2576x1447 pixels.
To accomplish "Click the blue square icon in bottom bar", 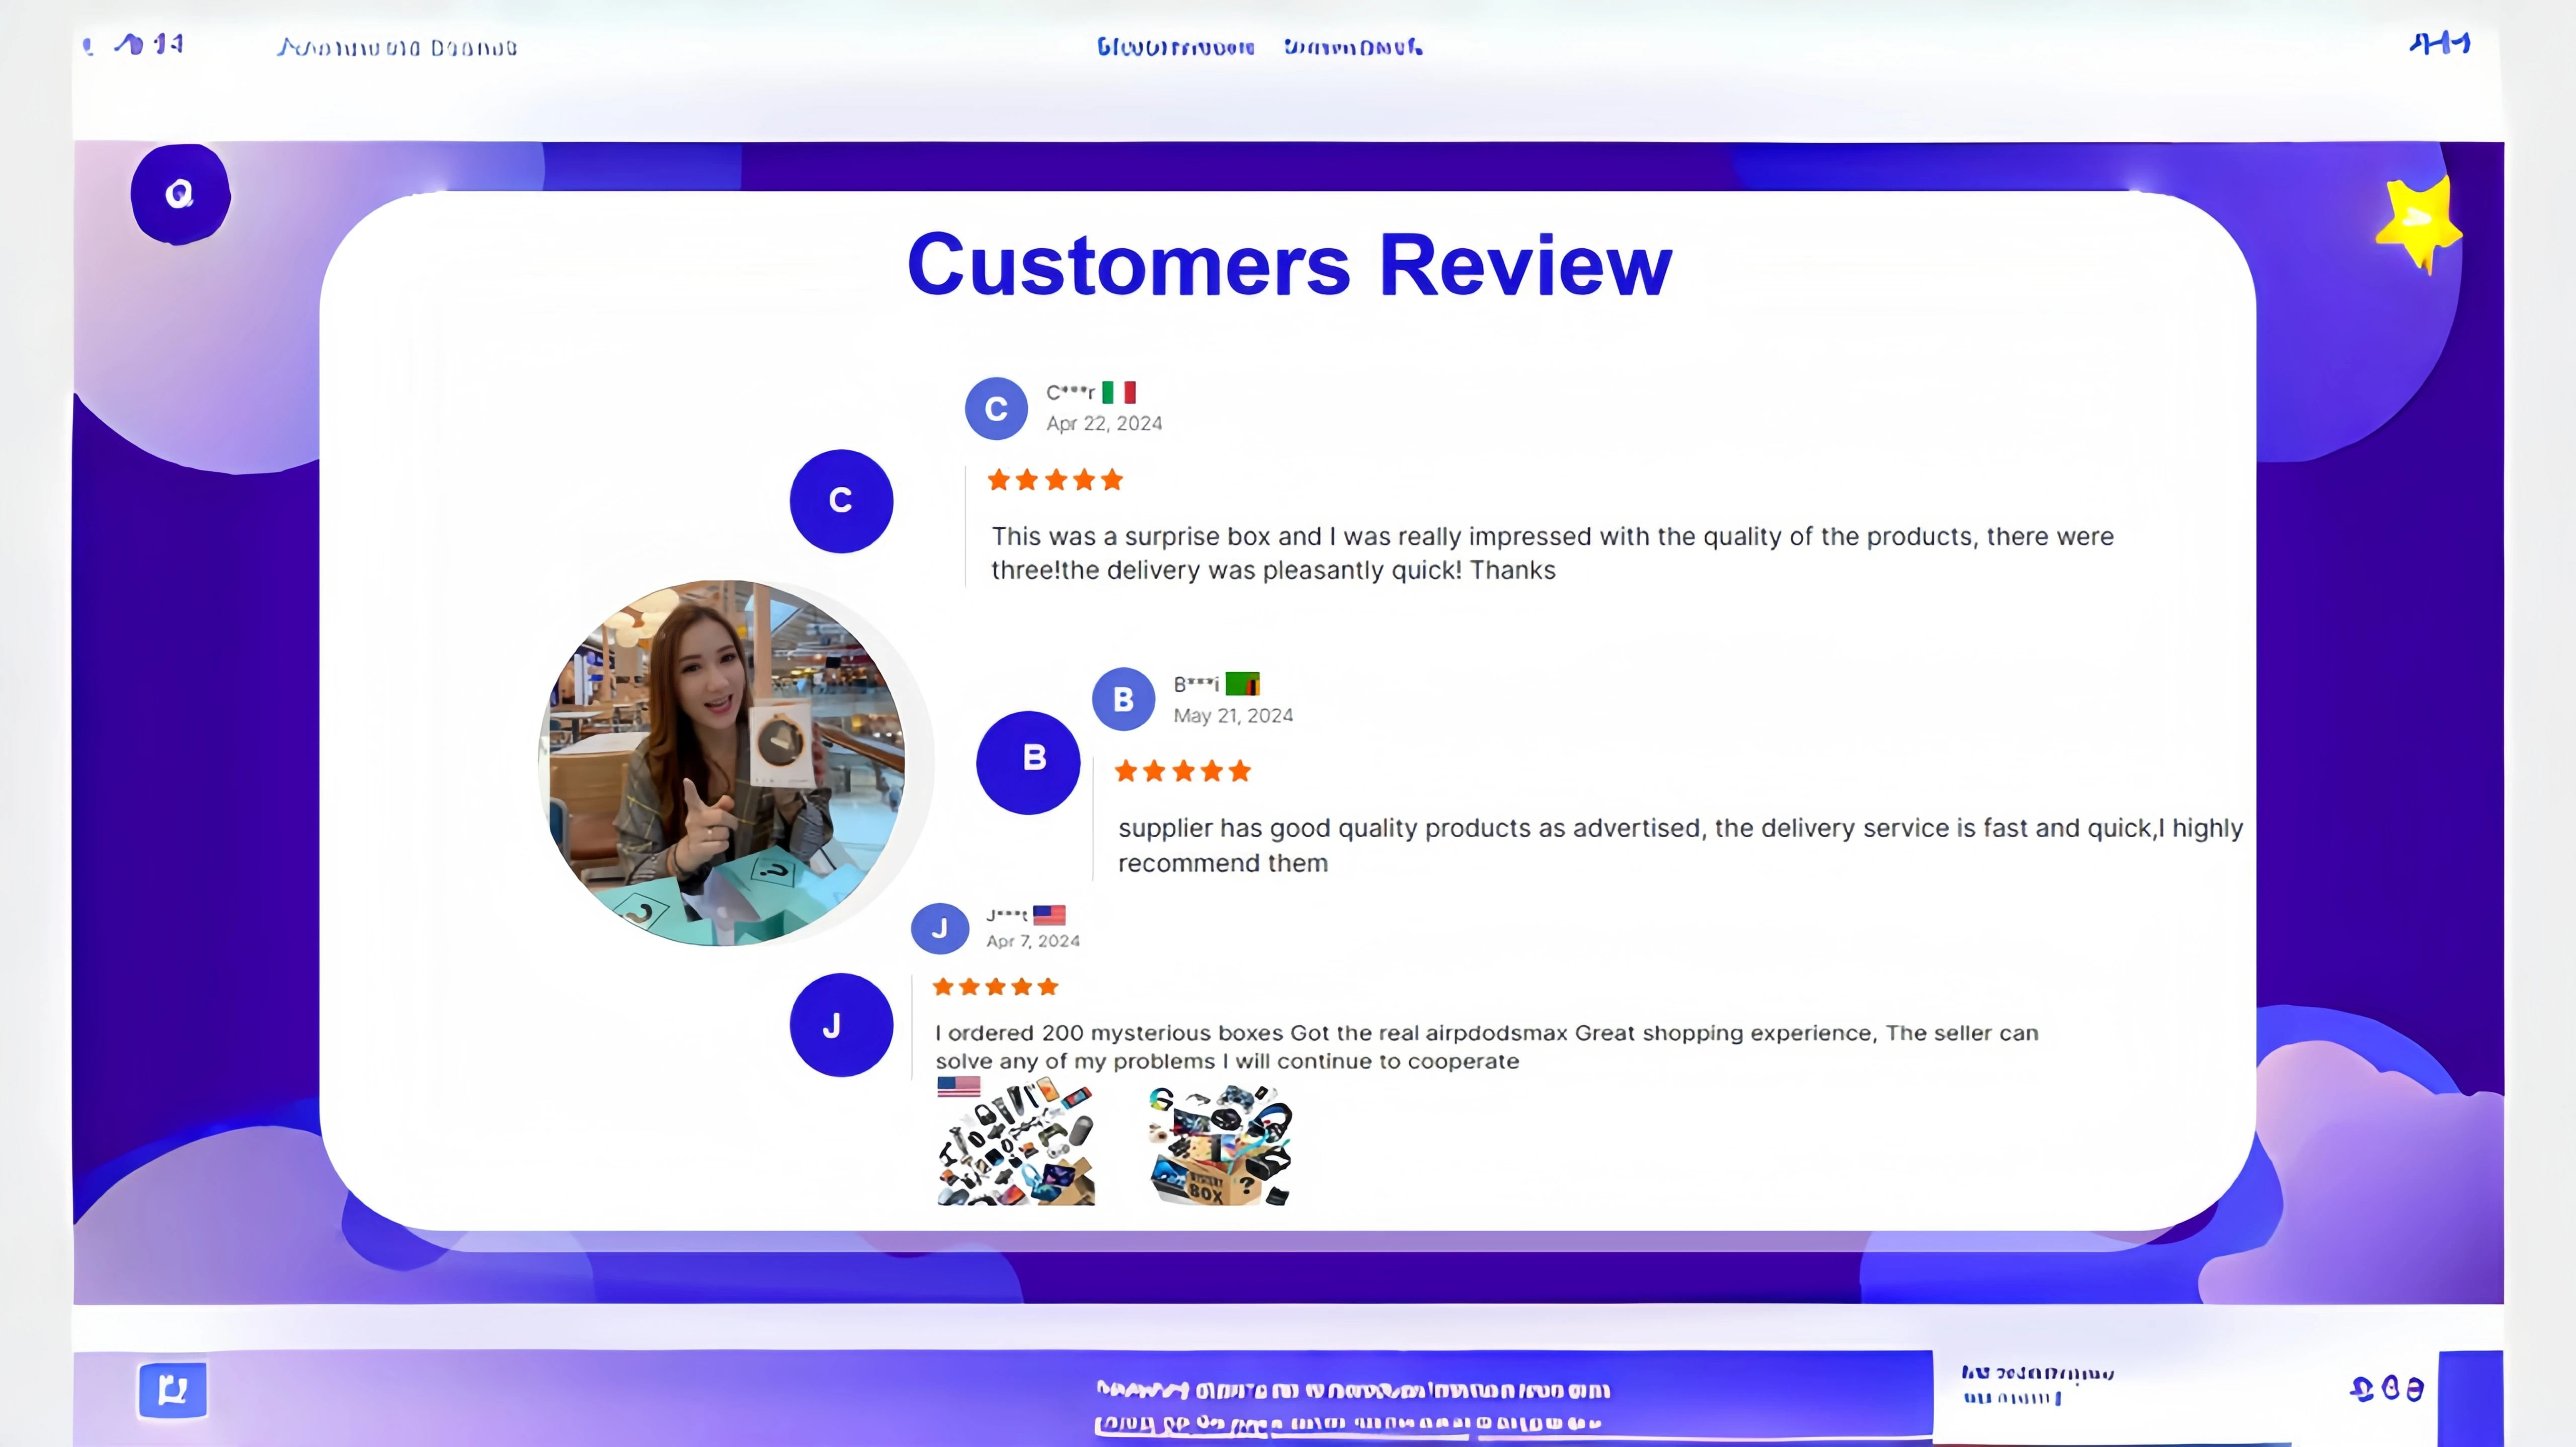I will tap(172, 1390).
